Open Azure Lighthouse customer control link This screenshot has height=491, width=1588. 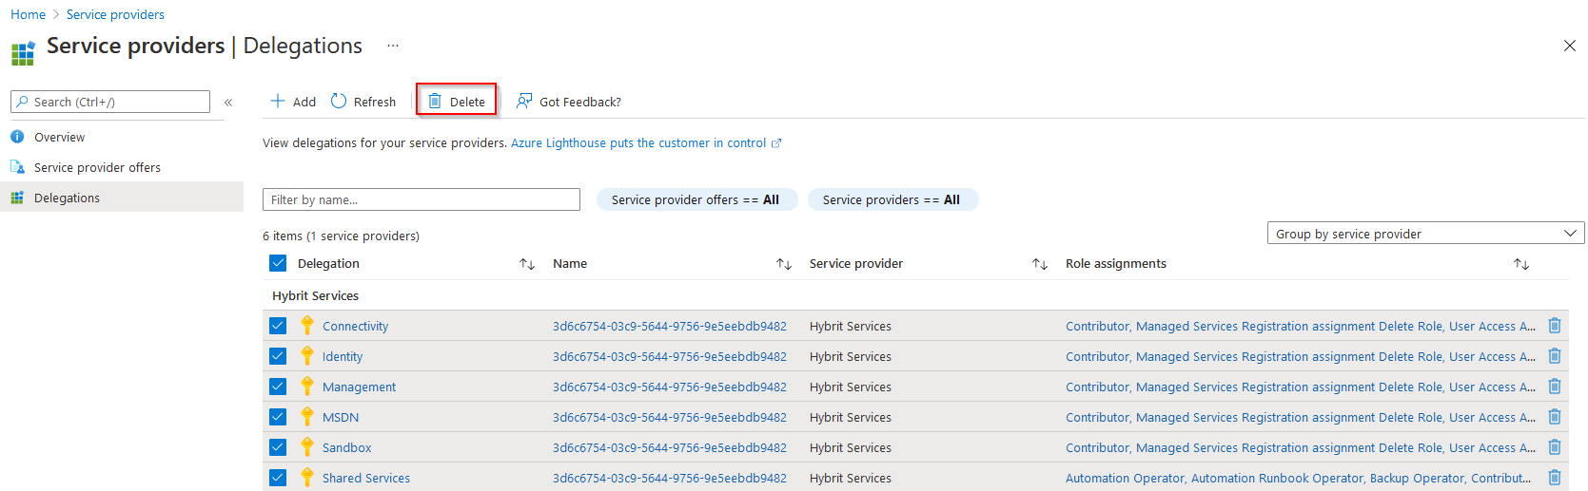[x=646, y=143]
